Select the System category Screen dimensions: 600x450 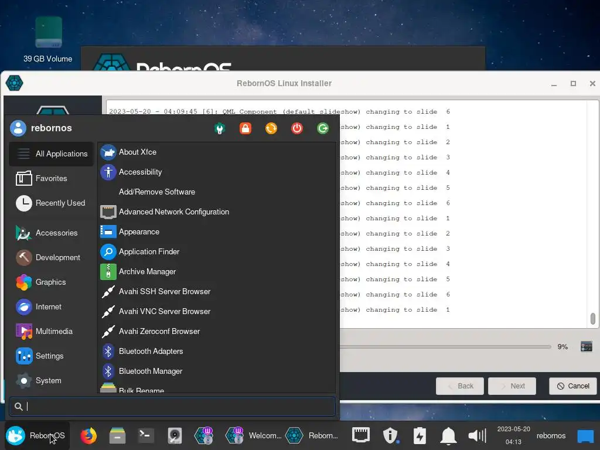52,381
